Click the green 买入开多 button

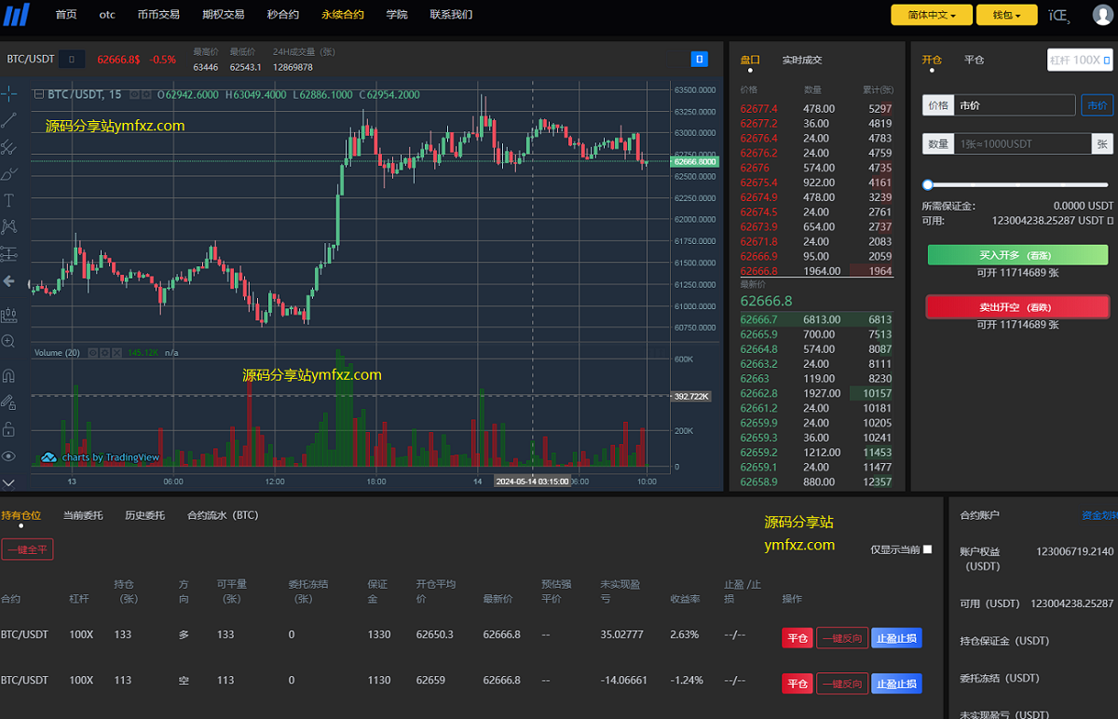(1017, 254)
